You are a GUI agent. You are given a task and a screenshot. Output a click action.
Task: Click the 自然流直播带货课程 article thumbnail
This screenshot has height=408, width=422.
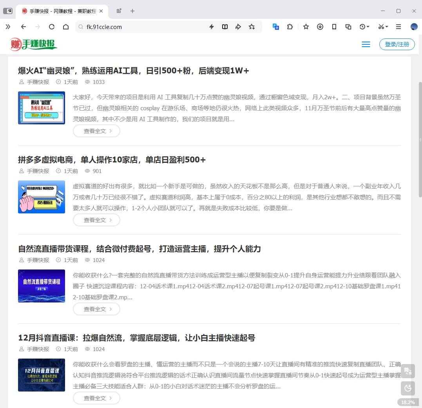(42, 286)
